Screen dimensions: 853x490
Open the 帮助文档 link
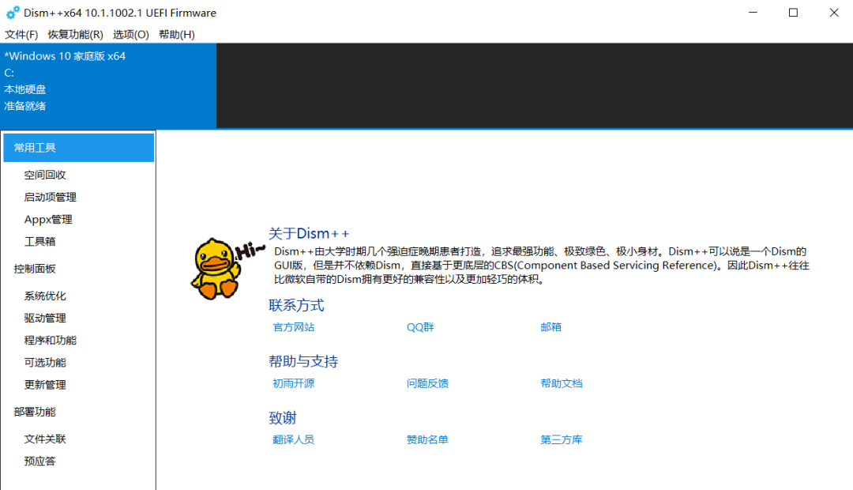(x=562, y=383)
